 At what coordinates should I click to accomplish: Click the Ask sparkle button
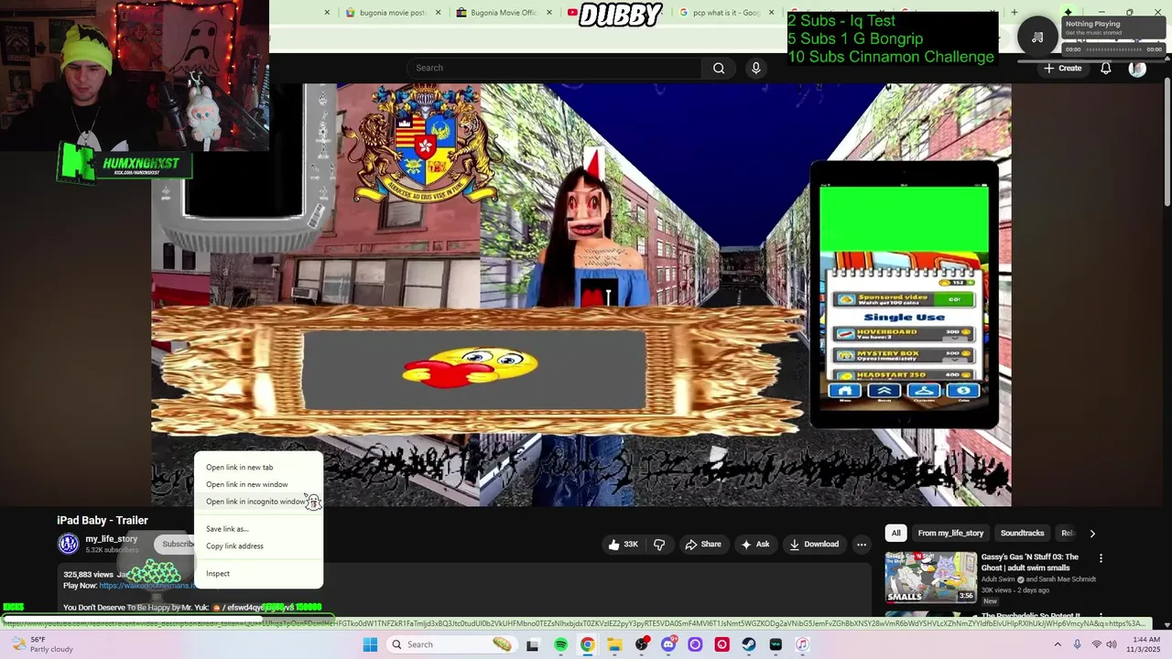755,545
